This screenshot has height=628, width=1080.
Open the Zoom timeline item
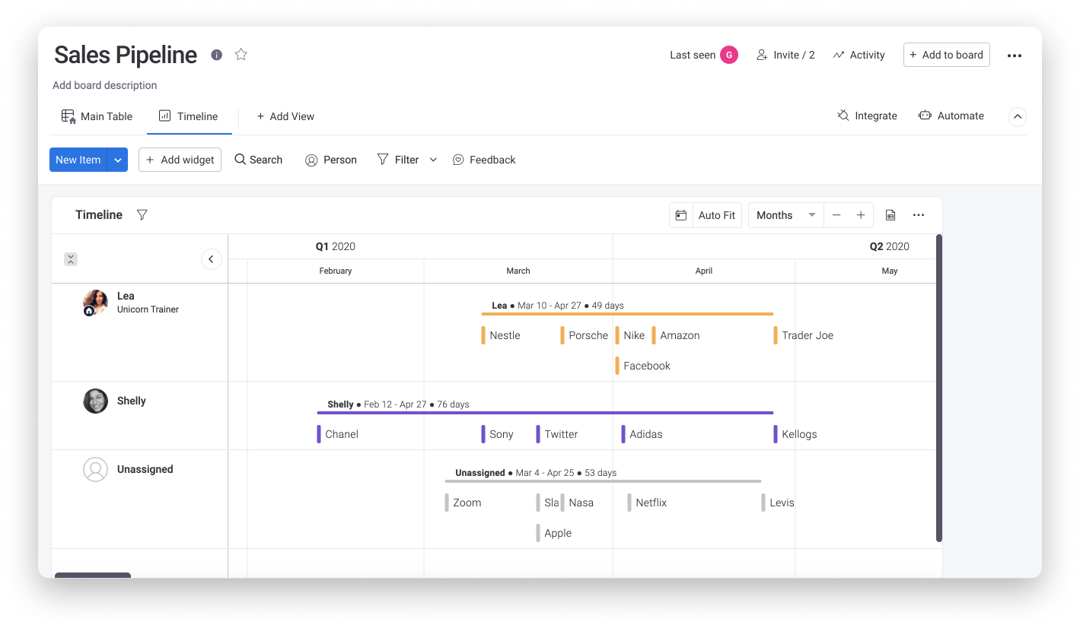coord(464,503)
